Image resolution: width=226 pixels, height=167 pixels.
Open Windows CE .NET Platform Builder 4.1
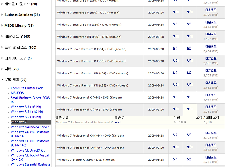30,134
